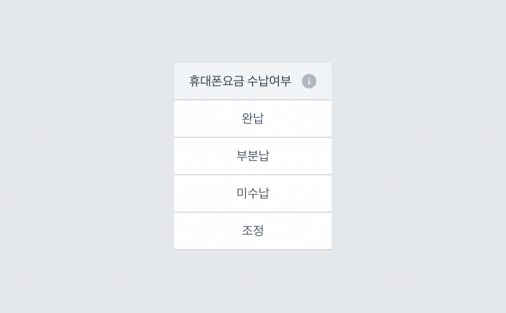Click the 미수납 row above 조정
The image size is (506, 313).
[x=253, y=194]
